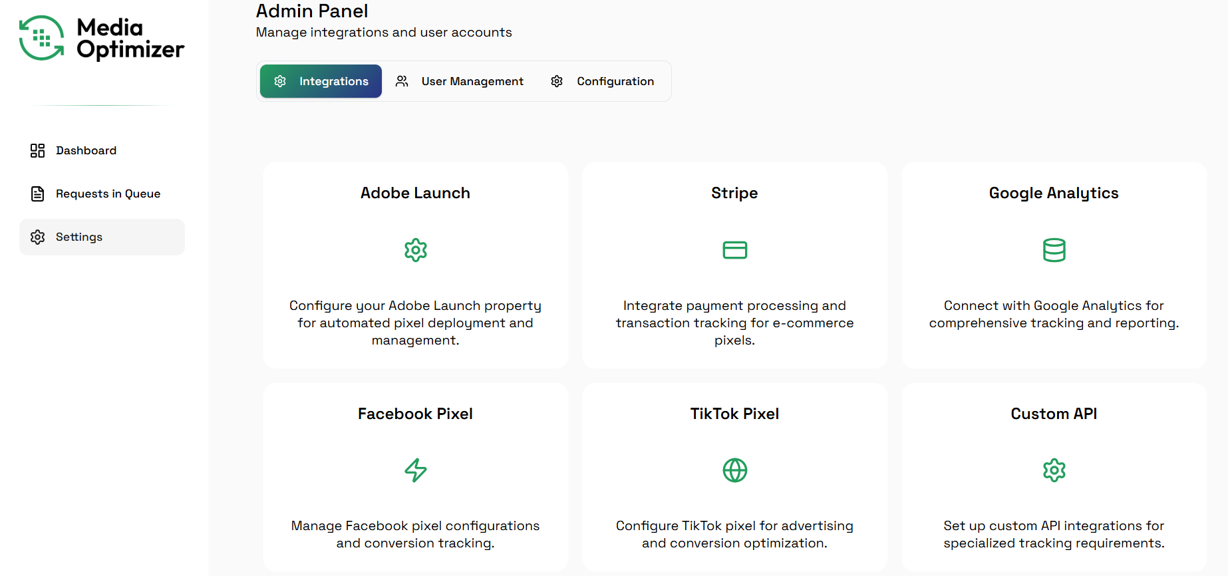1228x576 pixels.
Task: Click the Settings gear icon in sidebar
Action: (38, 237)
